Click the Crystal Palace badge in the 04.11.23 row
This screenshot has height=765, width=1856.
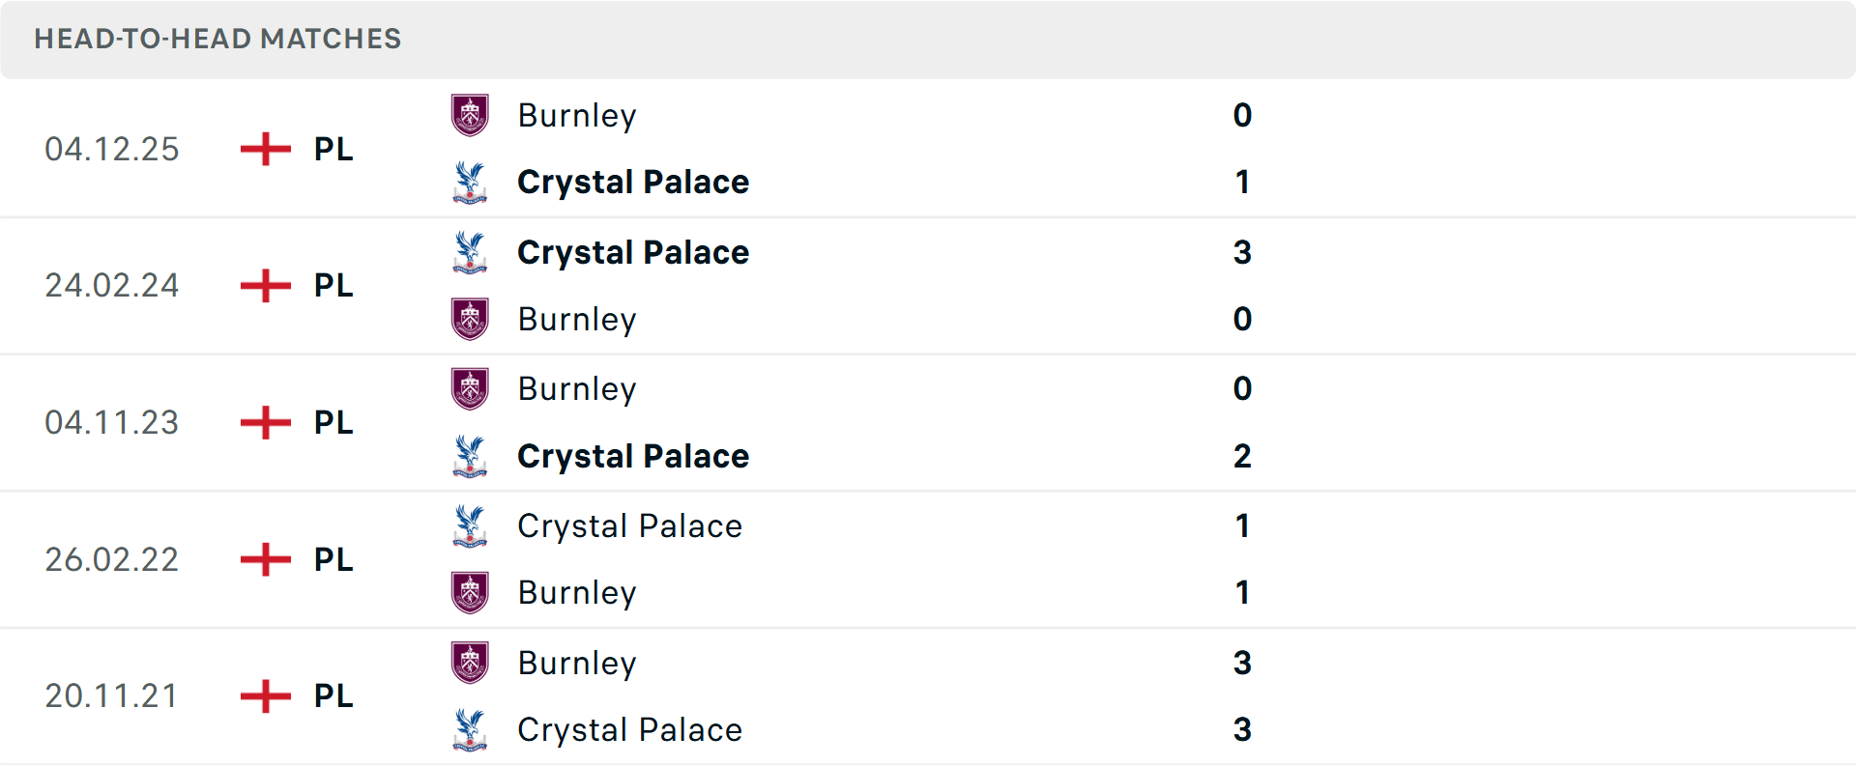pos(470,457)
